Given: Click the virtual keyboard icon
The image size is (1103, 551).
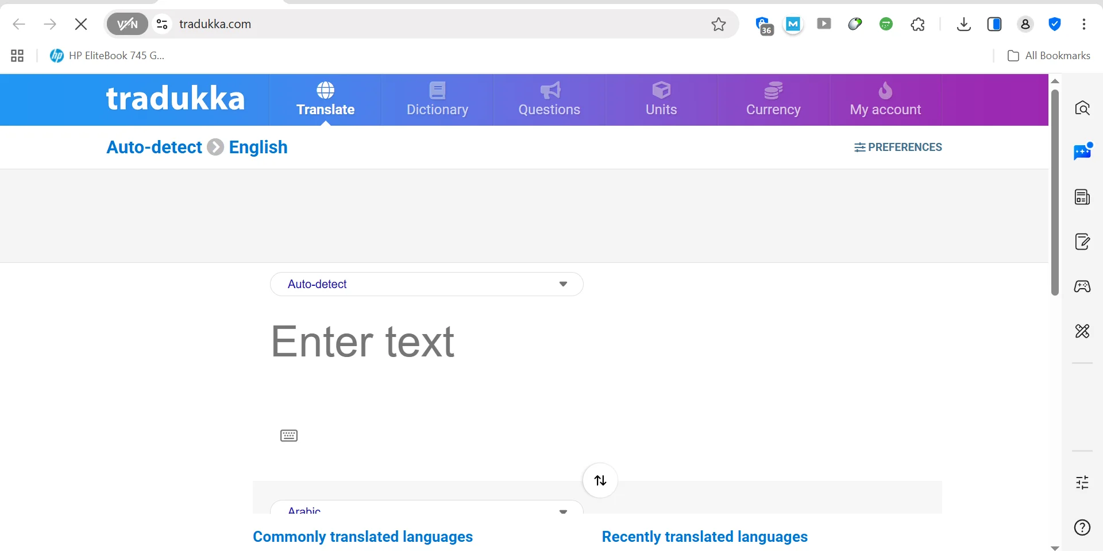Looking at the screenshot, I should click(289, 436).
